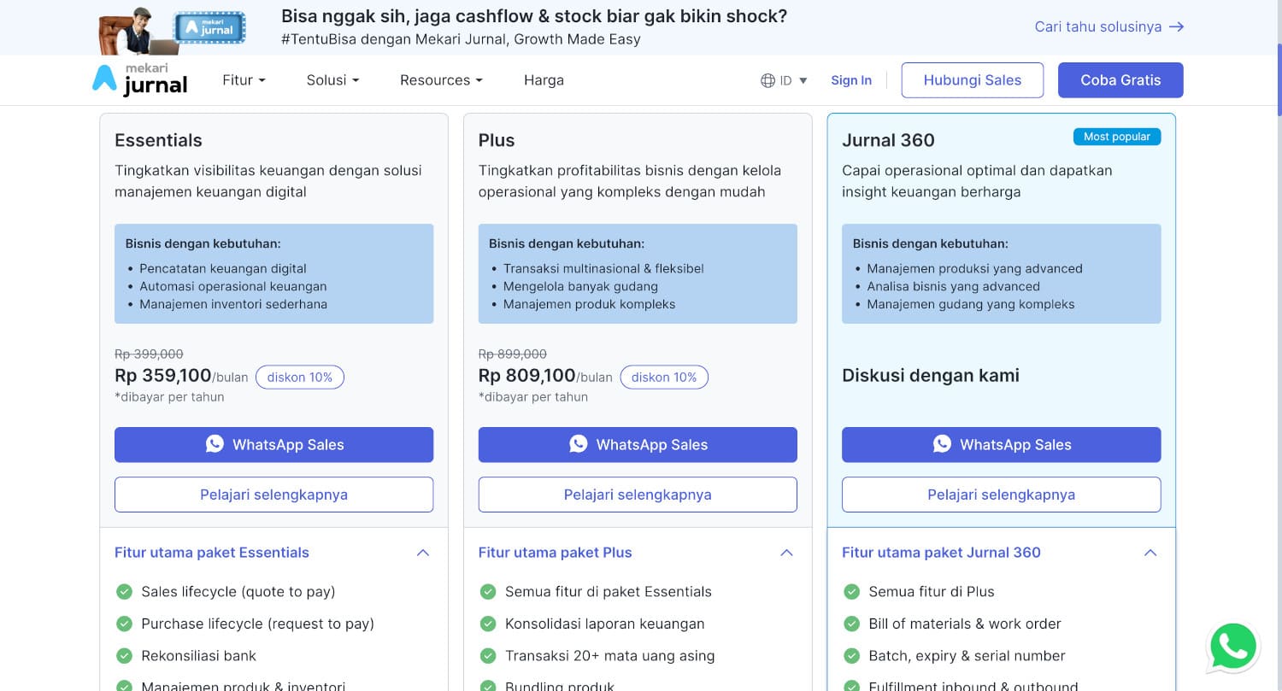Click the banner headline about cashflow & stock
Image resolution: width=1282 pixels, height=691 pixels.
534,16
